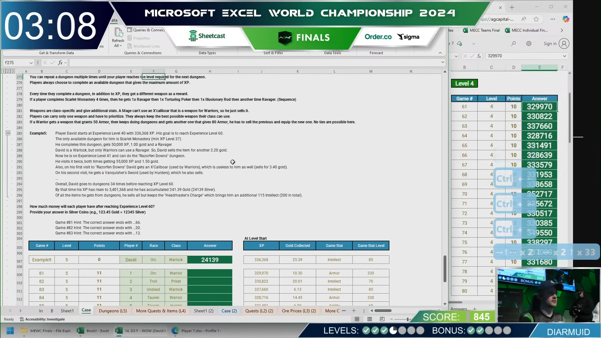Click the Name Box showing F275

[16, 63]
